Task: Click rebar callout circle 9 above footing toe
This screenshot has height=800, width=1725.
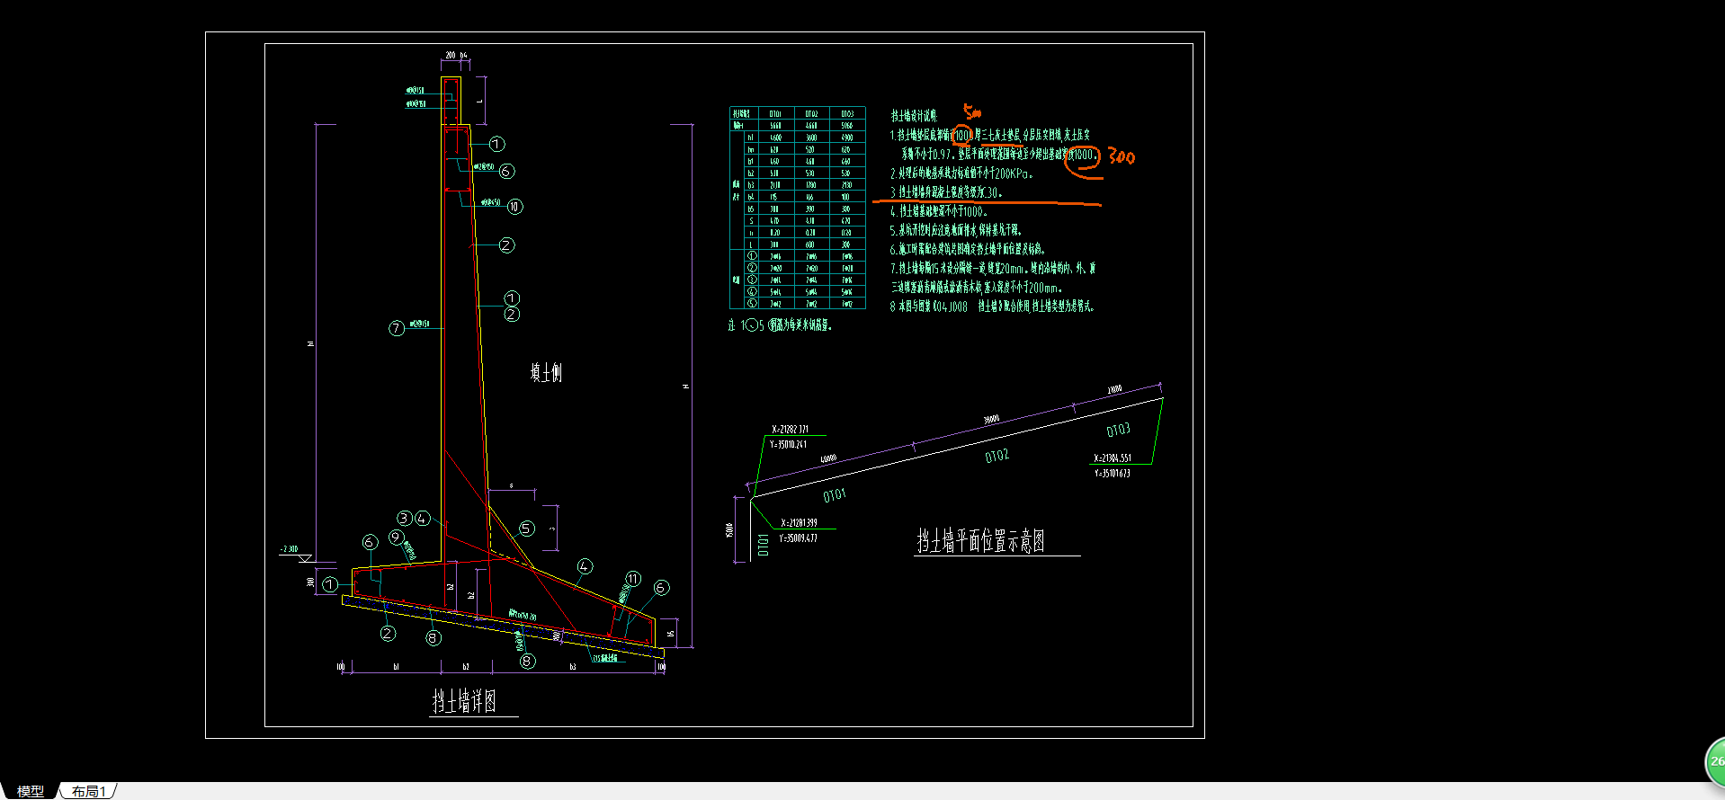Action: pos(397,537)
